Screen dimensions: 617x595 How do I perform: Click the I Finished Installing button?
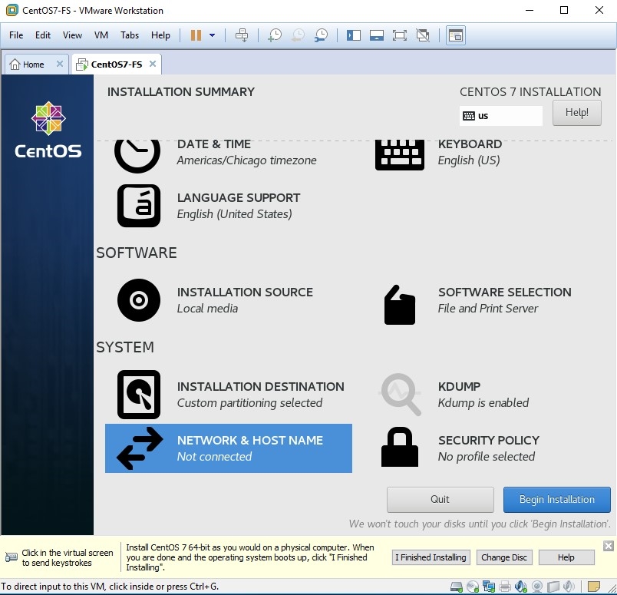431,557
